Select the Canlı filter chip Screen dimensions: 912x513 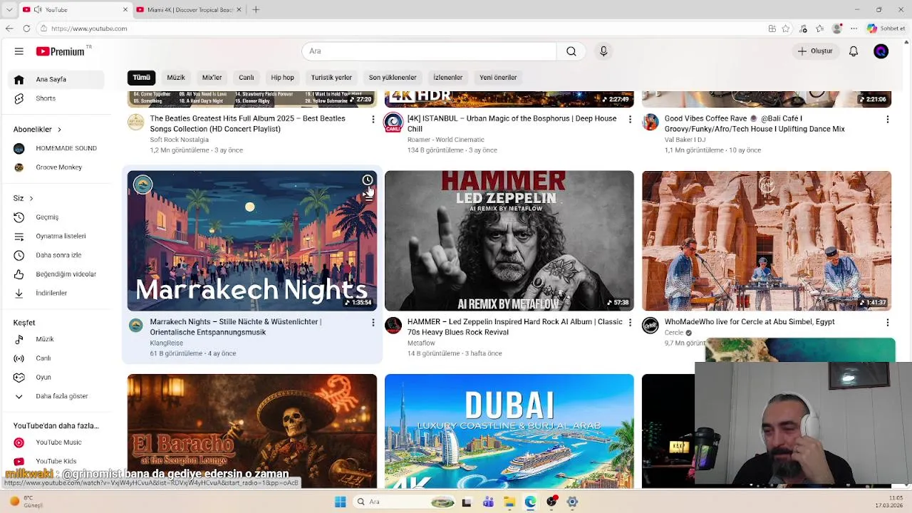pyautogui.click(x=247, y=78)
